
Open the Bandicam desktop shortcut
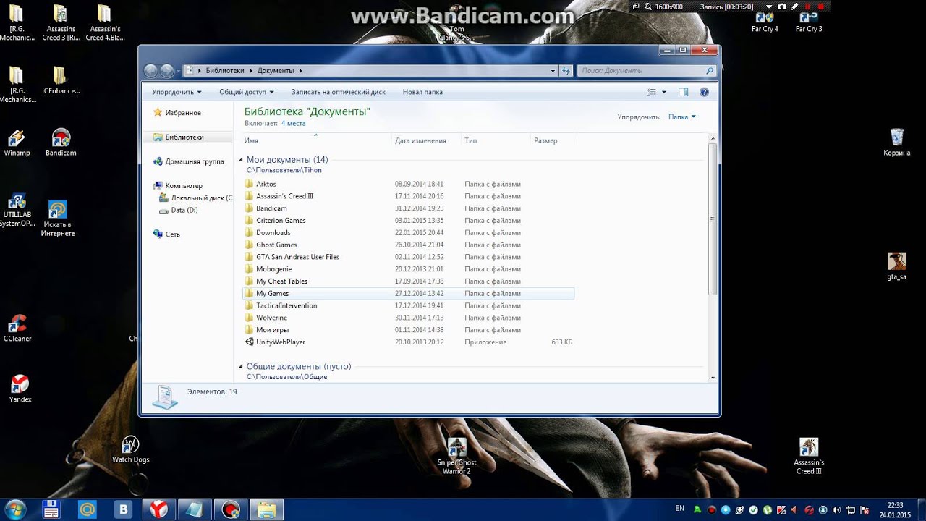(61, 143)
